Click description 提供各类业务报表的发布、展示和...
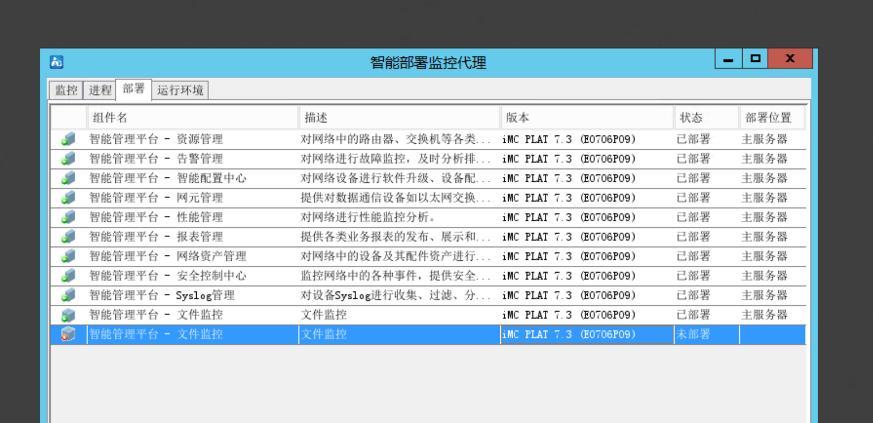 [x=396, y=237]
